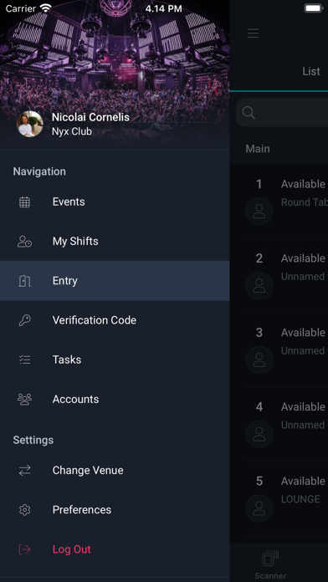
Task: Select table 5 LOUNGE entry
Action: point(286,498)
